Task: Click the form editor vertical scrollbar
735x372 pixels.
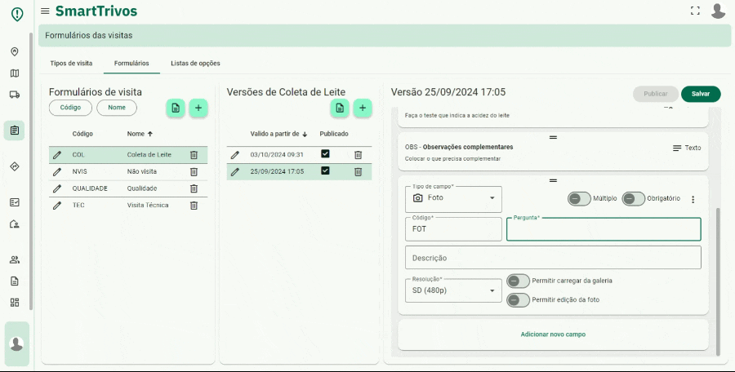Action: 719,281
